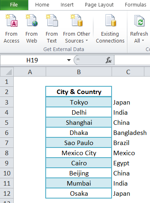Select the Japan cell beside Tokyo
Image resolution: width=150 pixels, height=203 pixels.
[128, 102]
